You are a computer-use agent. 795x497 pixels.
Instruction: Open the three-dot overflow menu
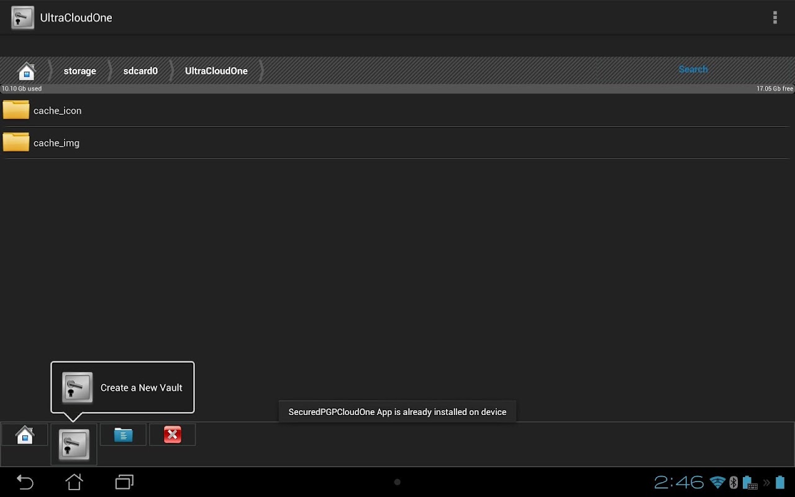[775, 17]
